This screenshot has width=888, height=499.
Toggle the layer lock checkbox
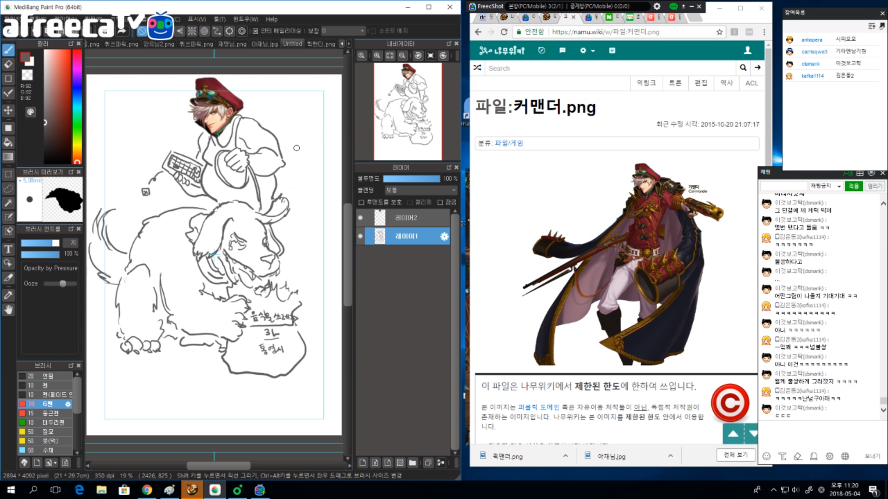[x=440, y=202]
